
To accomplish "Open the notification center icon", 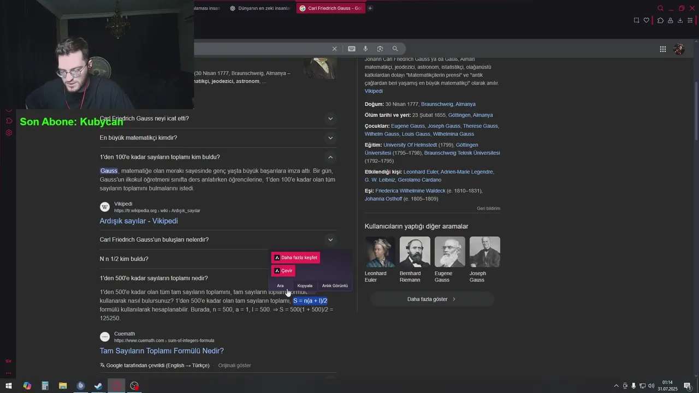I will coord(688,386).
